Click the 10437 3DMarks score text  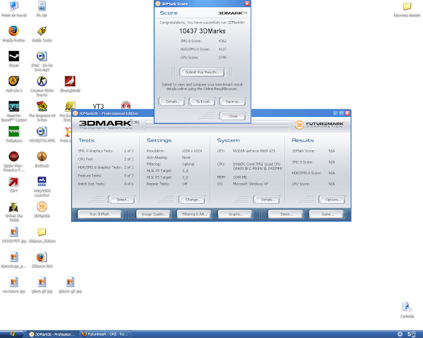[202, 31]
